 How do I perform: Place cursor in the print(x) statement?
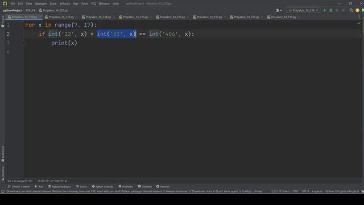[64, 43]
